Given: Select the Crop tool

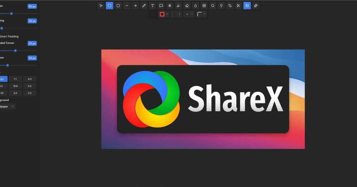Looking at the screenshot, I should (x=230, y=6).
